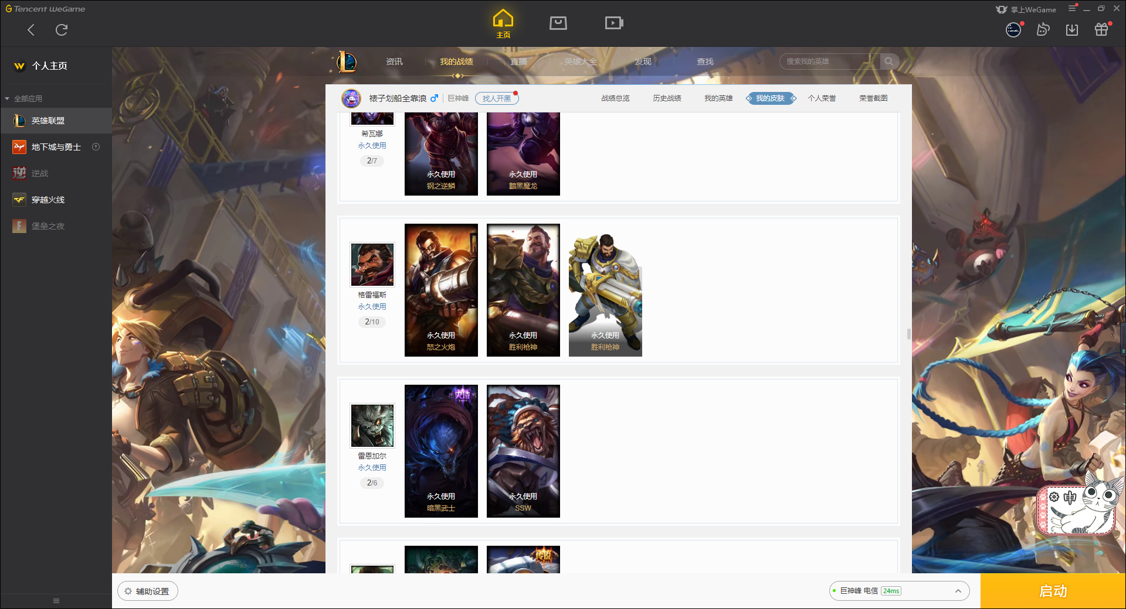Screen dimensions: 1126x609
Task: Open the 我的战绩 tab
Action: click(456, 61)
